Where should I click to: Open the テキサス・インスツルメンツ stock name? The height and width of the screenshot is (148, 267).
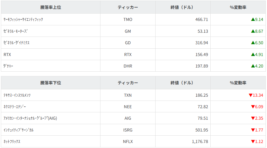17,95
